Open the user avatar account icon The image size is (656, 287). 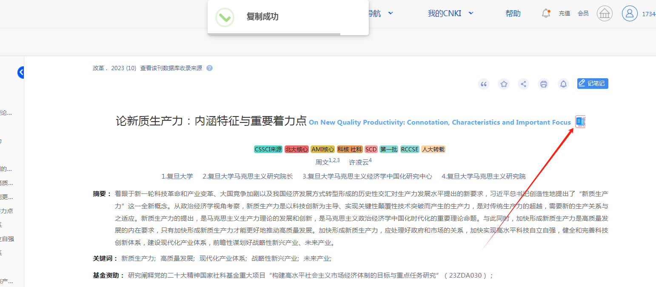630,14
